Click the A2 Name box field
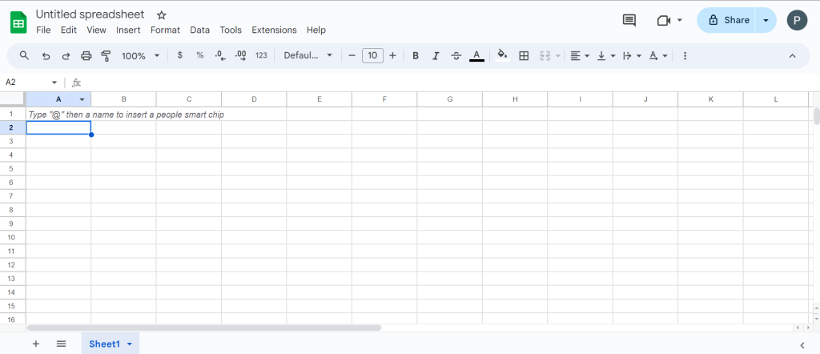The image size is (820, 354). pyautogui.click(x=26, y=82)
